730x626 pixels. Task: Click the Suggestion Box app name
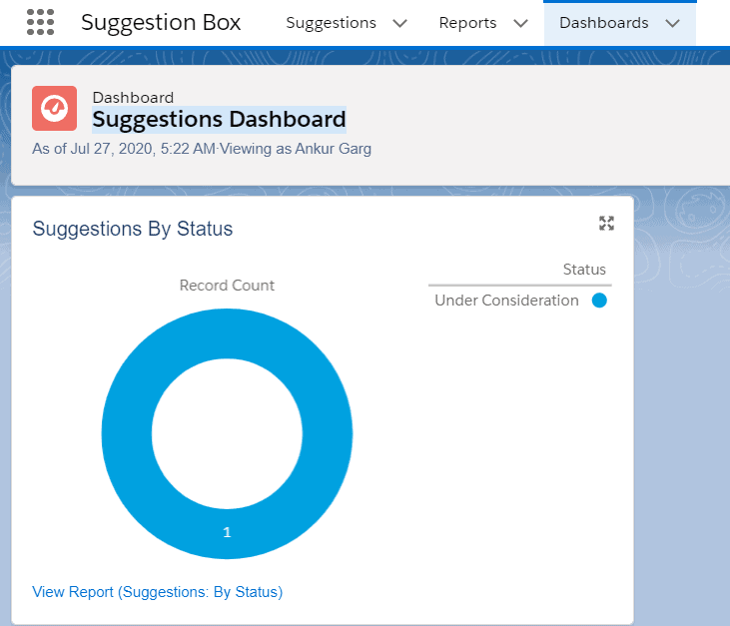[x=161, y=23]
